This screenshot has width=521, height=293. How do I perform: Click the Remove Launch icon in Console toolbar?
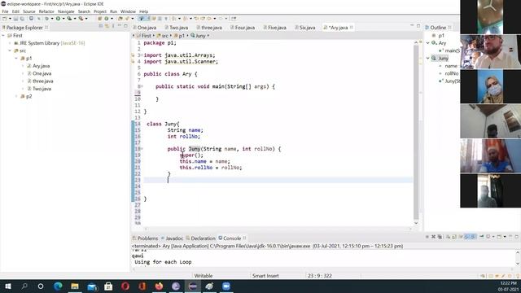(x=433, y=237)
